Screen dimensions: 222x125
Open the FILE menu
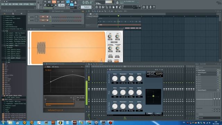click(2, 4)
